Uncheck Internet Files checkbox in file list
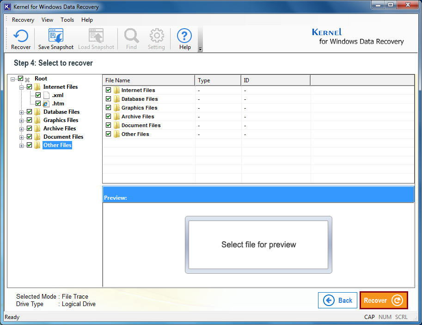This screenshot has width=422, height=325. click(x=109, y=90)
